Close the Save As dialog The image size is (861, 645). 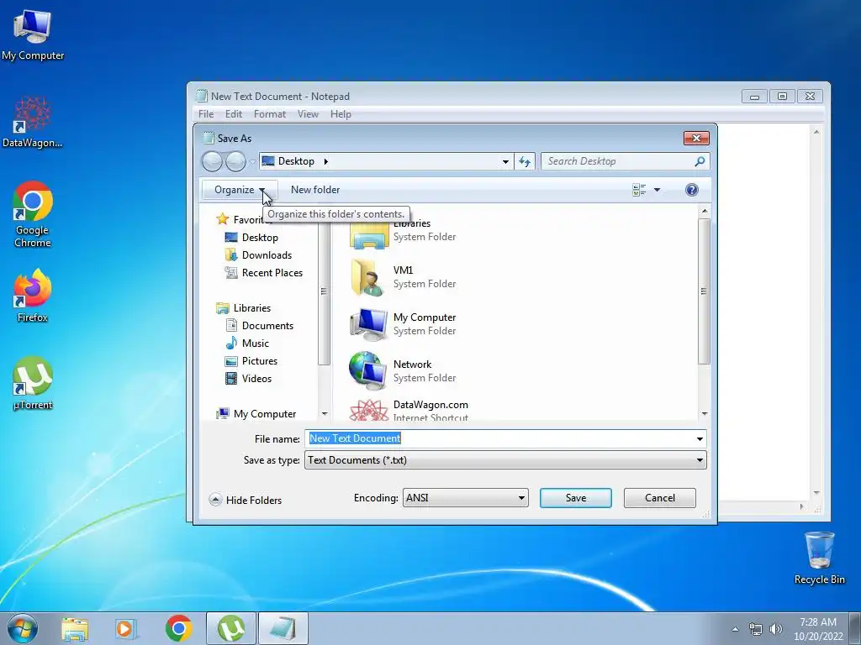tap(696, 139)
